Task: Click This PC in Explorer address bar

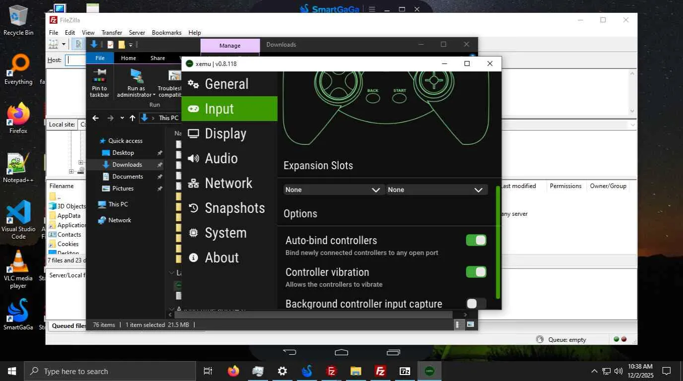Action: (x=168, y=118)
